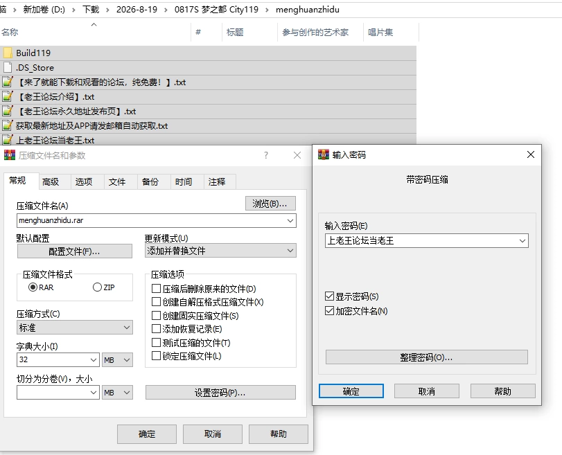Click the 设置密码(P)... button
The height and width of the screenshot is (455, 562).
[220, 393]
